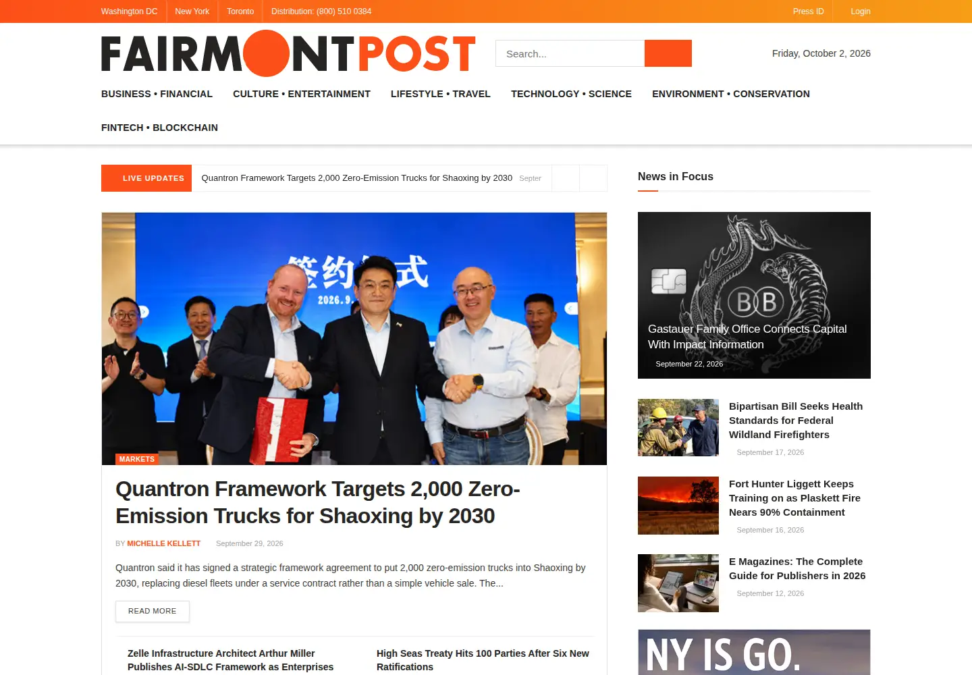
Task: Open the Environment • Conservation menu
Action: pyautogui.click(x=731, y=94)
